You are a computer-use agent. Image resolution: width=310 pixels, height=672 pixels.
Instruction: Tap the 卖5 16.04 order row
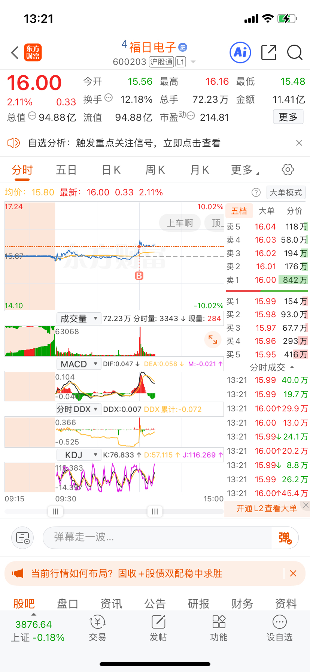267,226
